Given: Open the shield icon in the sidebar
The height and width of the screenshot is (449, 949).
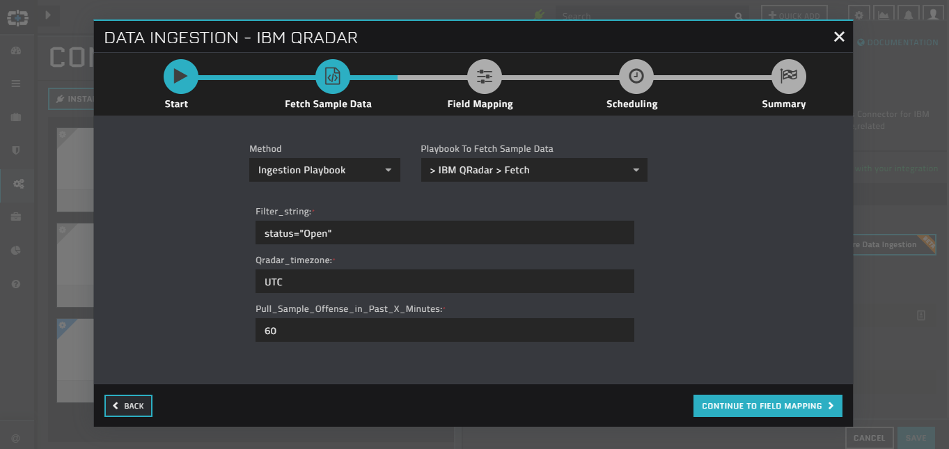Looking at the screenshot, I should click(16, 150).
